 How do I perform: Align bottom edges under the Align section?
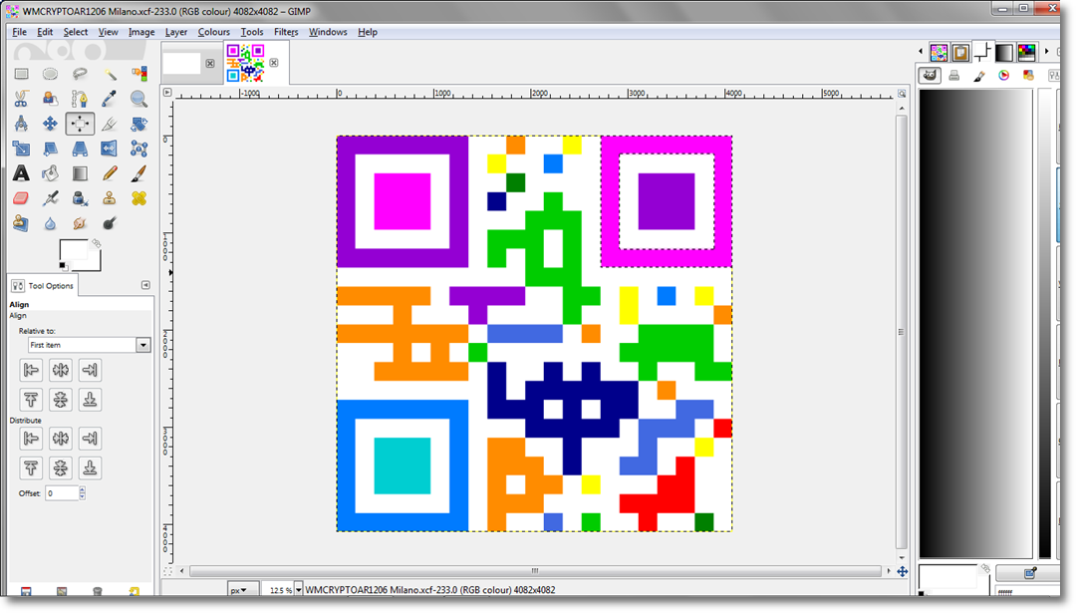click(x=90, y=400)
